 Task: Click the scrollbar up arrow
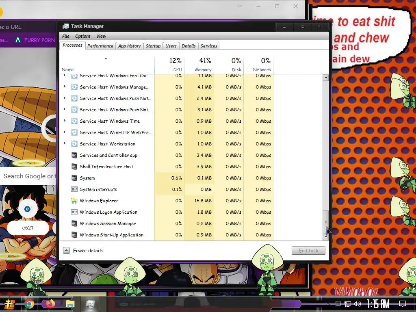(326, 78)
